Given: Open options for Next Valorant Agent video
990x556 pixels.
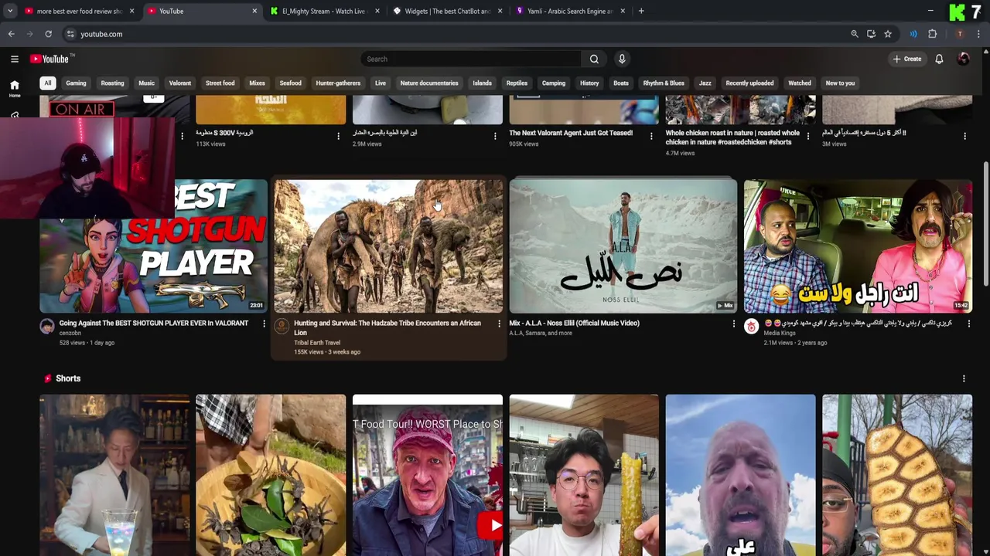Looking at the screenshot, I should tap(651, 136).
